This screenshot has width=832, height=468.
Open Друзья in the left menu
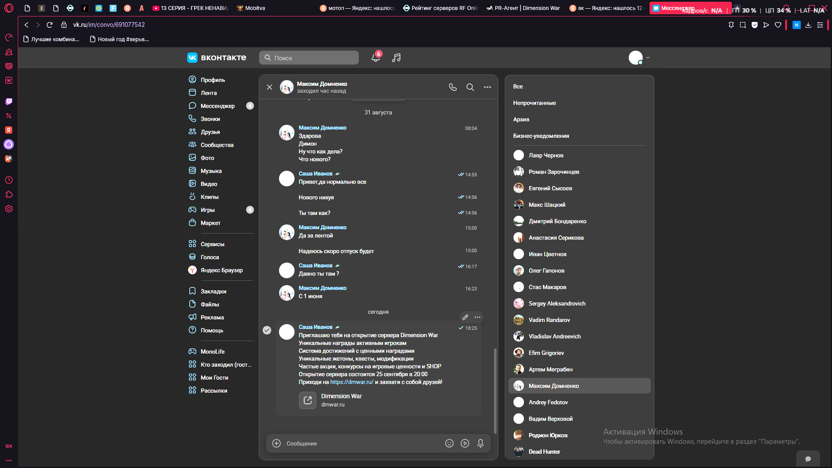[x=210, y=132]
